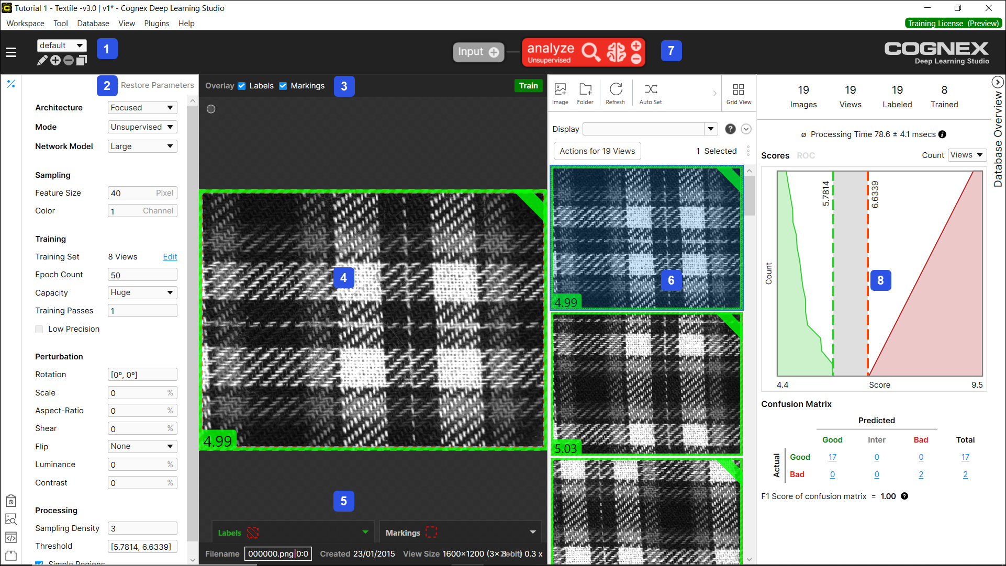The image size is (1006, 566).
Task: Click the brain train icon in analyze tool
Action: tap(616, 52)
